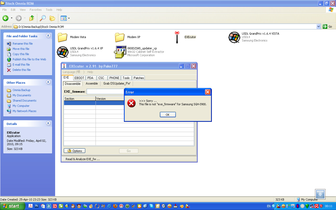Image resolution: width=336 pixels, height=210 pixels.
Task: Collapse the Other Places panel
Action: click(48, 82)
